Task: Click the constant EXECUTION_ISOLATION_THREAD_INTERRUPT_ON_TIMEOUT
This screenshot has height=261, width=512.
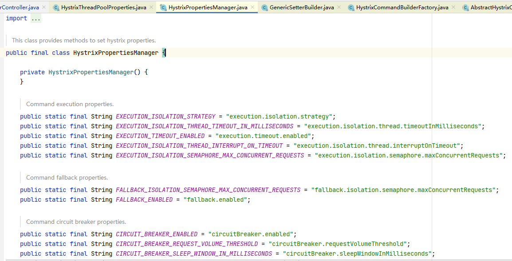Action: coord(199,146)
